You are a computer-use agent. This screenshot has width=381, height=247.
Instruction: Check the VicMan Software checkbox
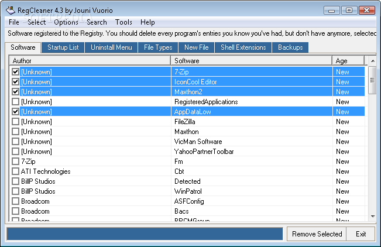pyautogui.click(x=16, y=142)
